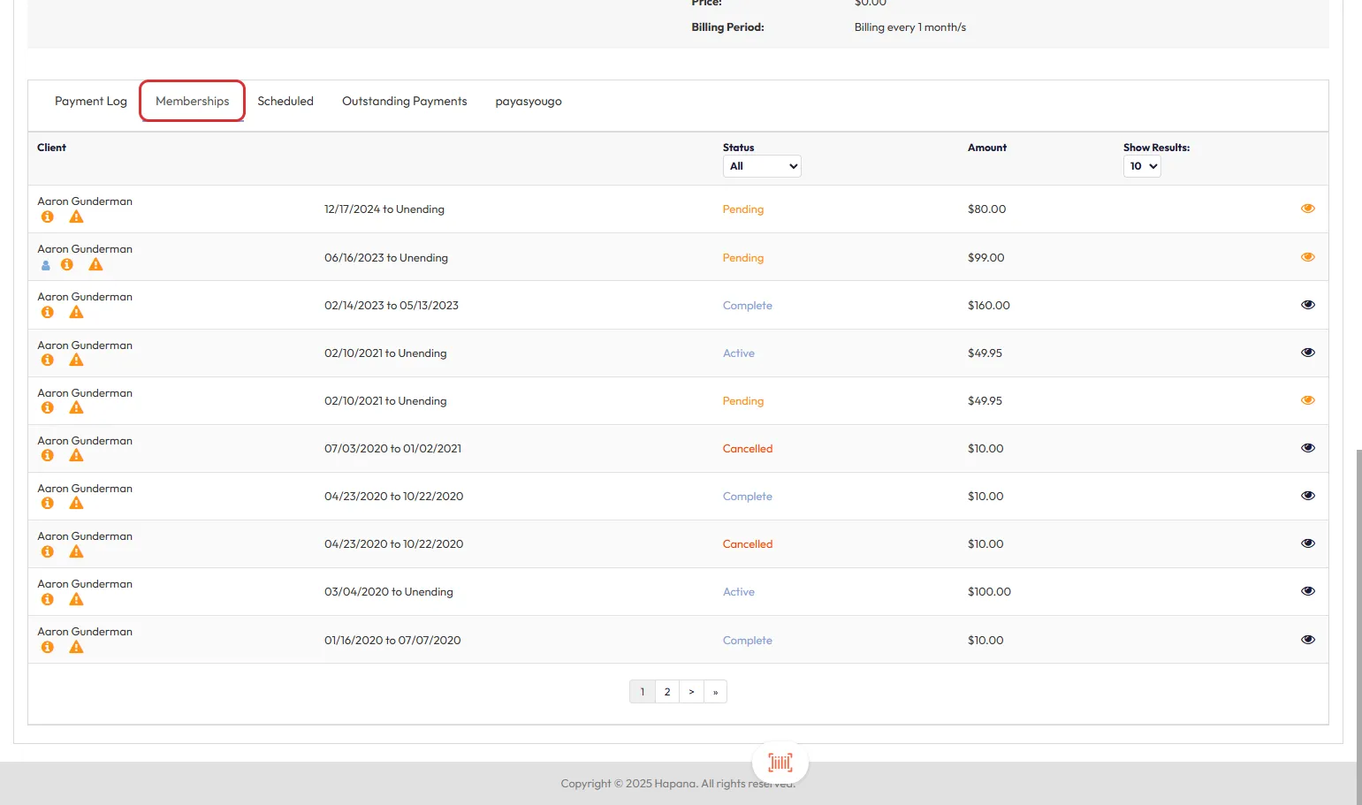Go to the last page using double-arrow
Screen dimensions: 1362x805
[x=715, y=692]
